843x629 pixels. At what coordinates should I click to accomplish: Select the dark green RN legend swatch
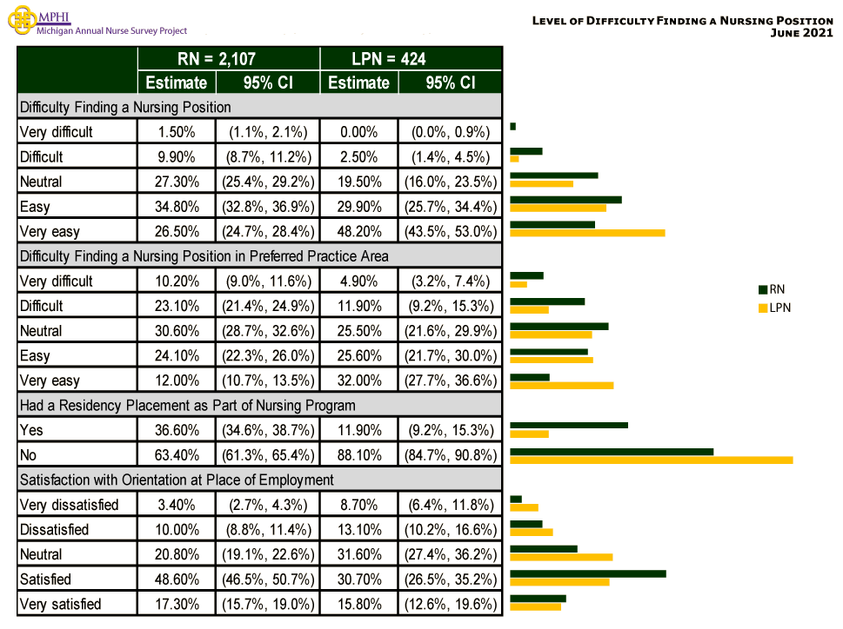761,289
